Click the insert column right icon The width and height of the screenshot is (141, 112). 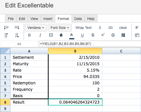point(17,27)
